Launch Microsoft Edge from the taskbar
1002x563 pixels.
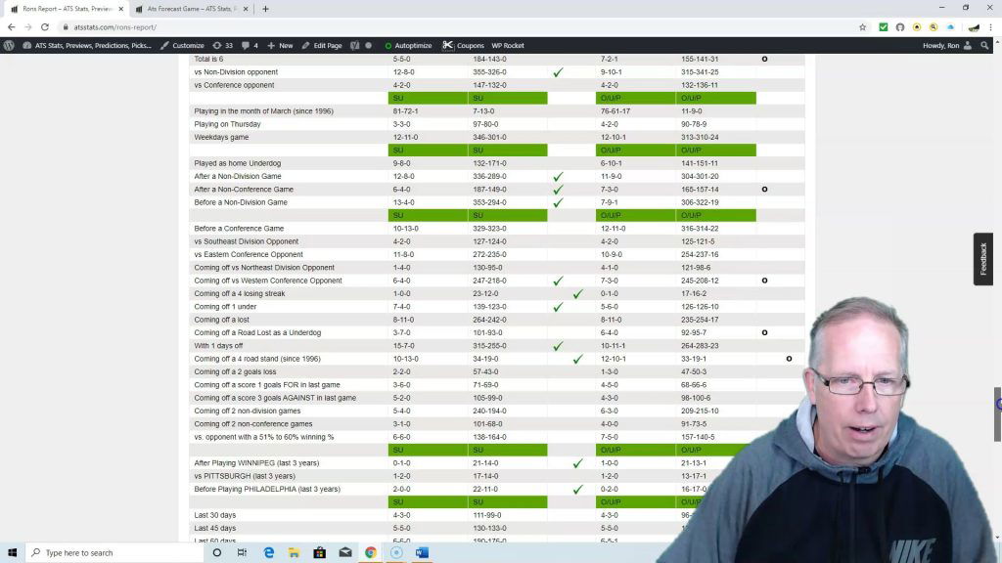[269, 553]
